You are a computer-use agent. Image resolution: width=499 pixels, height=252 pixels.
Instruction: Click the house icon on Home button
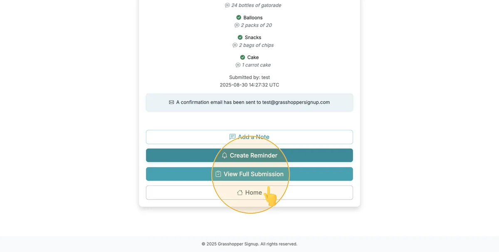pyautogui.click(x=240, y=193)
